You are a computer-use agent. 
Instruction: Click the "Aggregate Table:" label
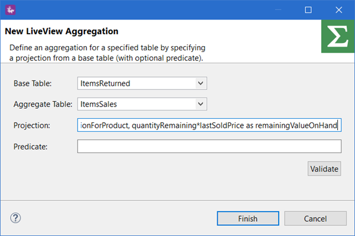pos(43,104)
